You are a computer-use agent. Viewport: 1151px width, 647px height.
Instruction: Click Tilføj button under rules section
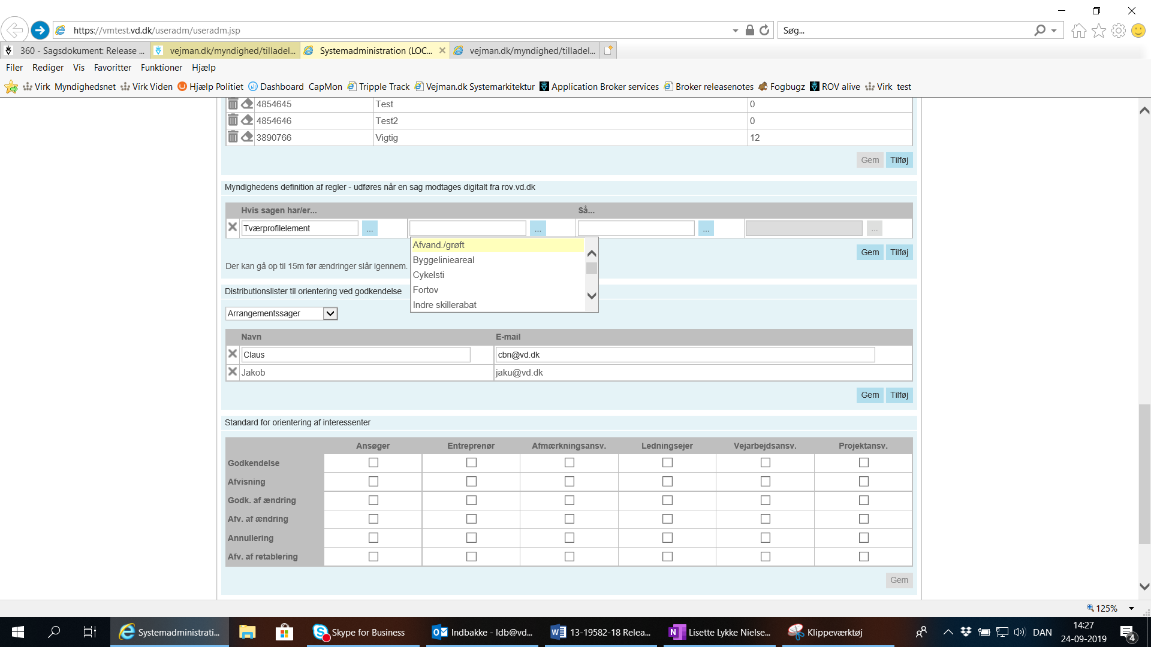899,252
